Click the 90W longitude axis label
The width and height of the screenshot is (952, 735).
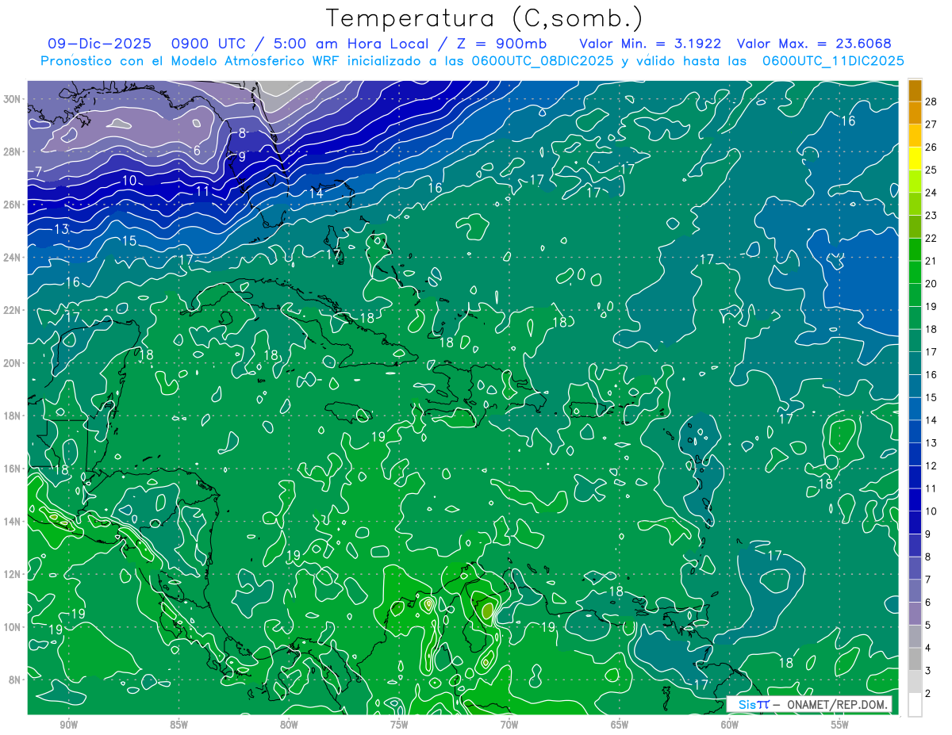click(x=69, y=725)
